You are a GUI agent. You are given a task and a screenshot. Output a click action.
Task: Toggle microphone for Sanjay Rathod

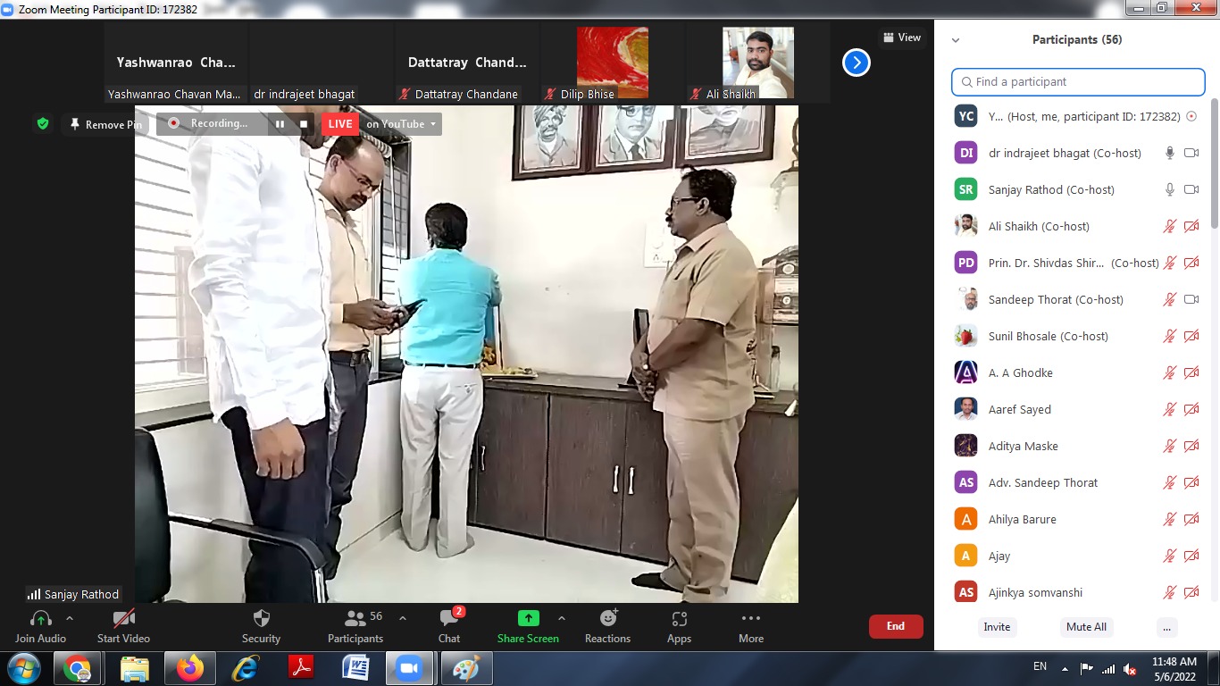click(1170, 189)
